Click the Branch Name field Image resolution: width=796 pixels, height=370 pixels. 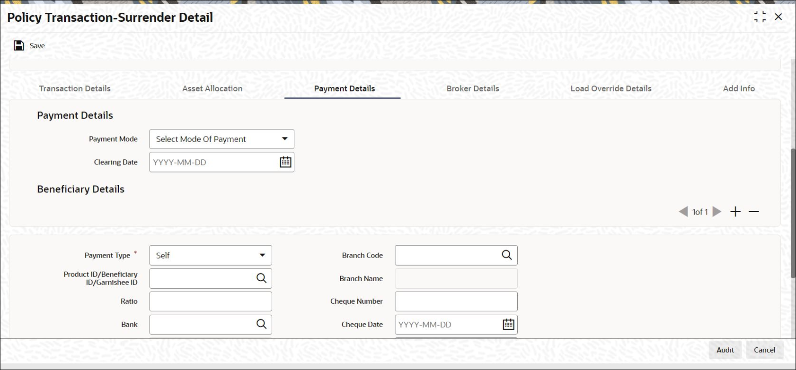[456, 278]
